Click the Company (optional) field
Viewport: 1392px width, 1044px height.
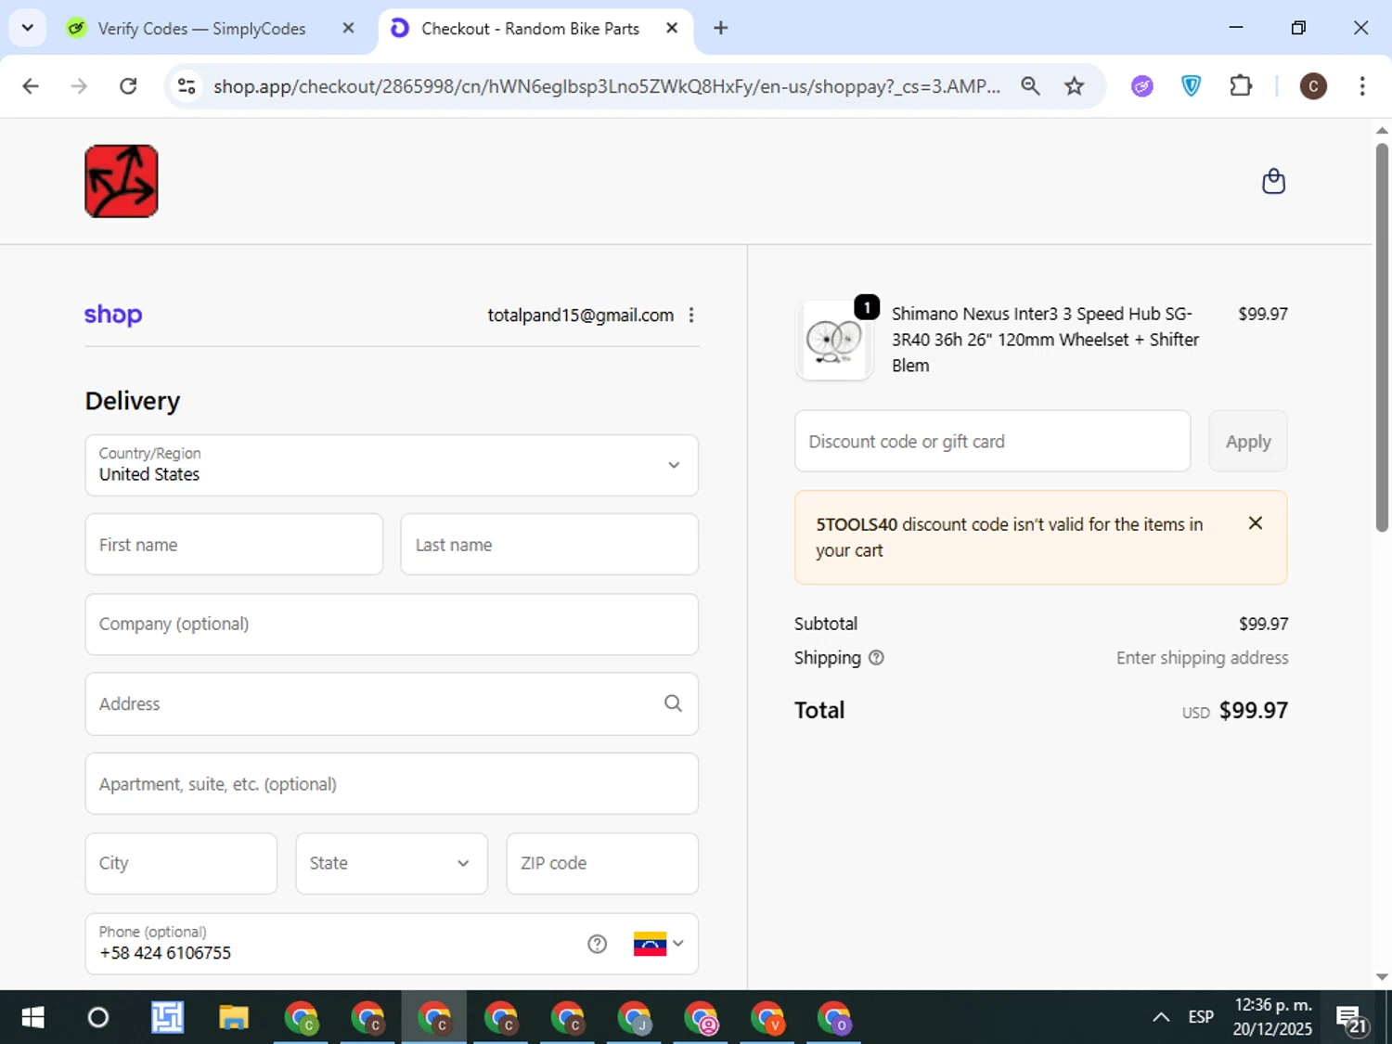(392, 625)
